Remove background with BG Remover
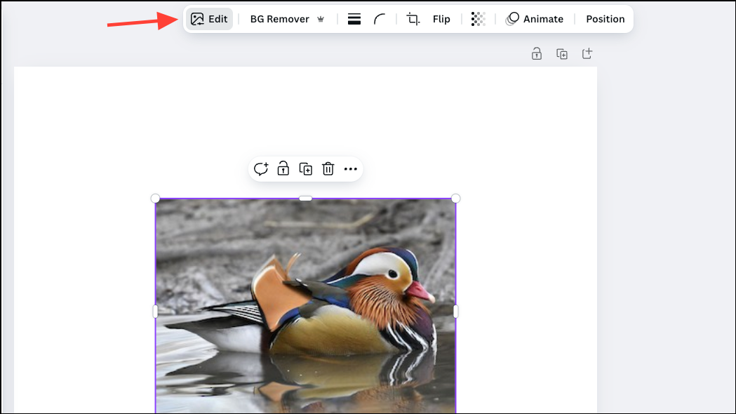 pos(280,18)
